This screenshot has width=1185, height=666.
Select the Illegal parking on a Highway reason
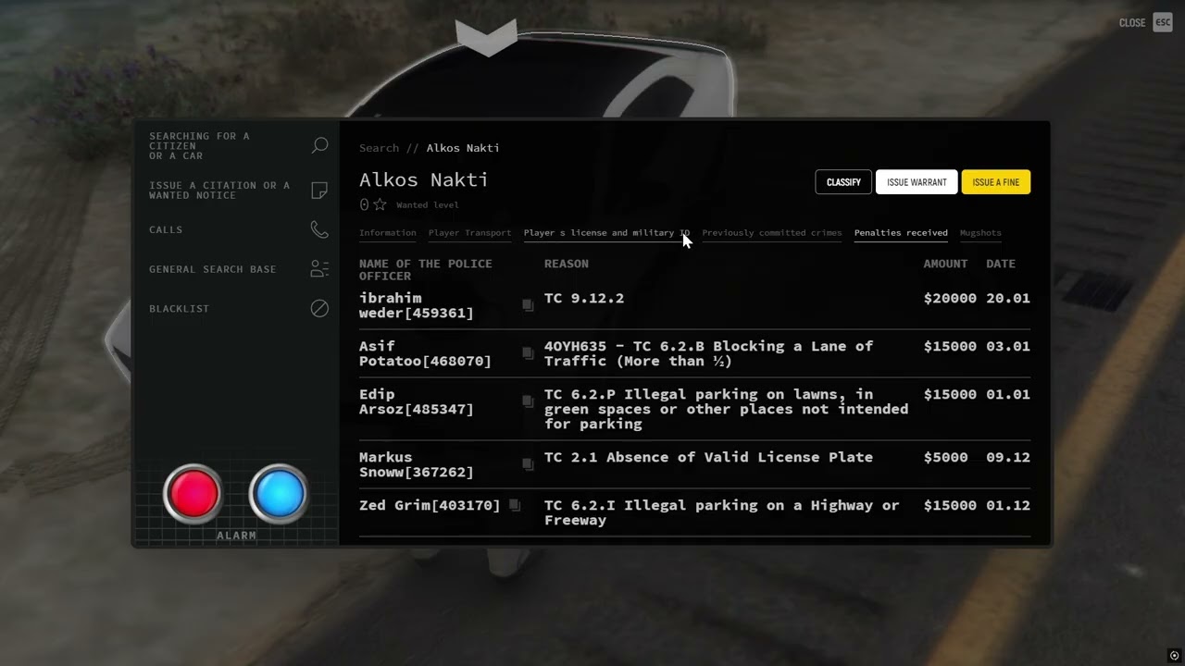pyautogui.click(x=722, y=512)
